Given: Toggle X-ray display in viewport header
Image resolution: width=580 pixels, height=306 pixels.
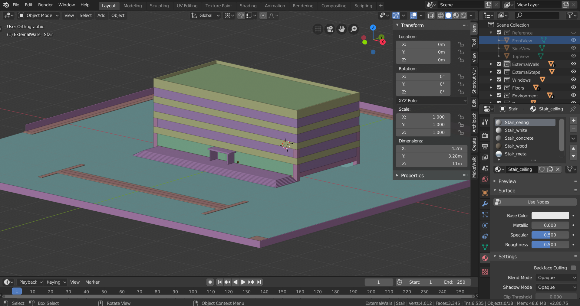Looking at the screenshot, I should [x=431, y=15].
